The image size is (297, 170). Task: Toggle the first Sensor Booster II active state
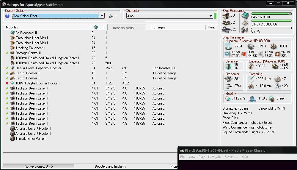tap(7, 73)
